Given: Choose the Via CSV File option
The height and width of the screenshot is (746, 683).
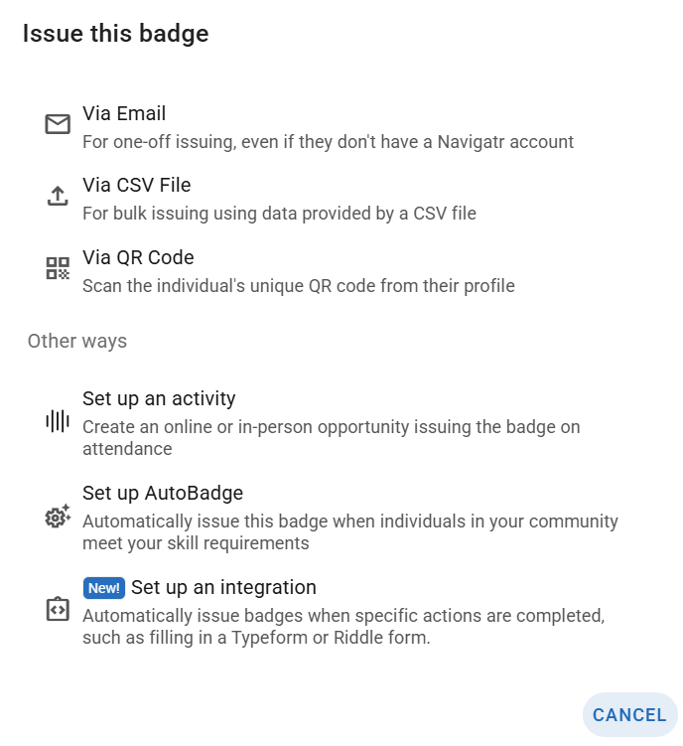Looking at the screenshot, I should point(137,185).
